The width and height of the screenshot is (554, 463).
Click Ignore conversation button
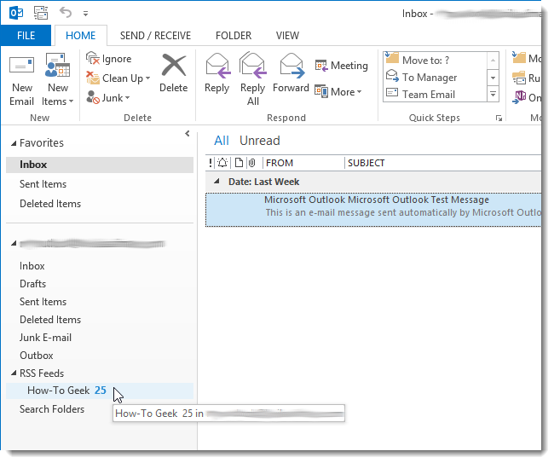click(109, 58)
